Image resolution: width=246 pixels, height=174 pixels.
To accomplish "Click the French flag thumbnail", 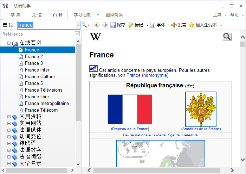I will coord(130,109).
